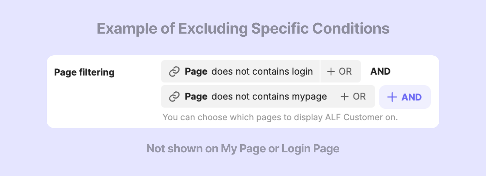This screenshot has height=176, width=486.
Task: Open the 'does not contains login' condition chip
Action: click(241, 72)
